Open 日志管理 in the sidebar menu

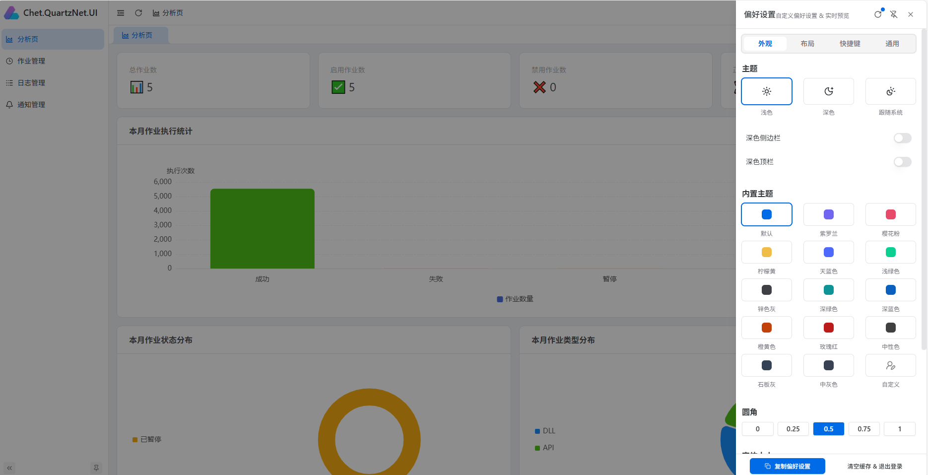[53, 83]
